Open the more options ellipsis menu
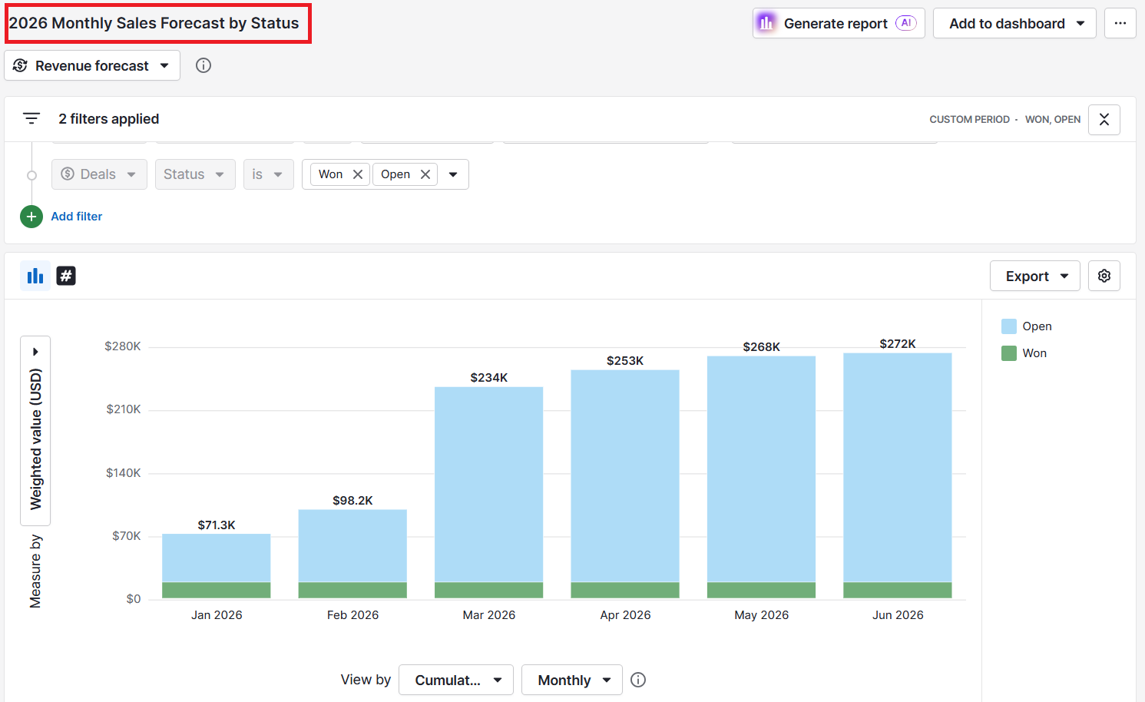Image resolution: width=1145 pixels, height=702 pixels. coord(1120,24)
